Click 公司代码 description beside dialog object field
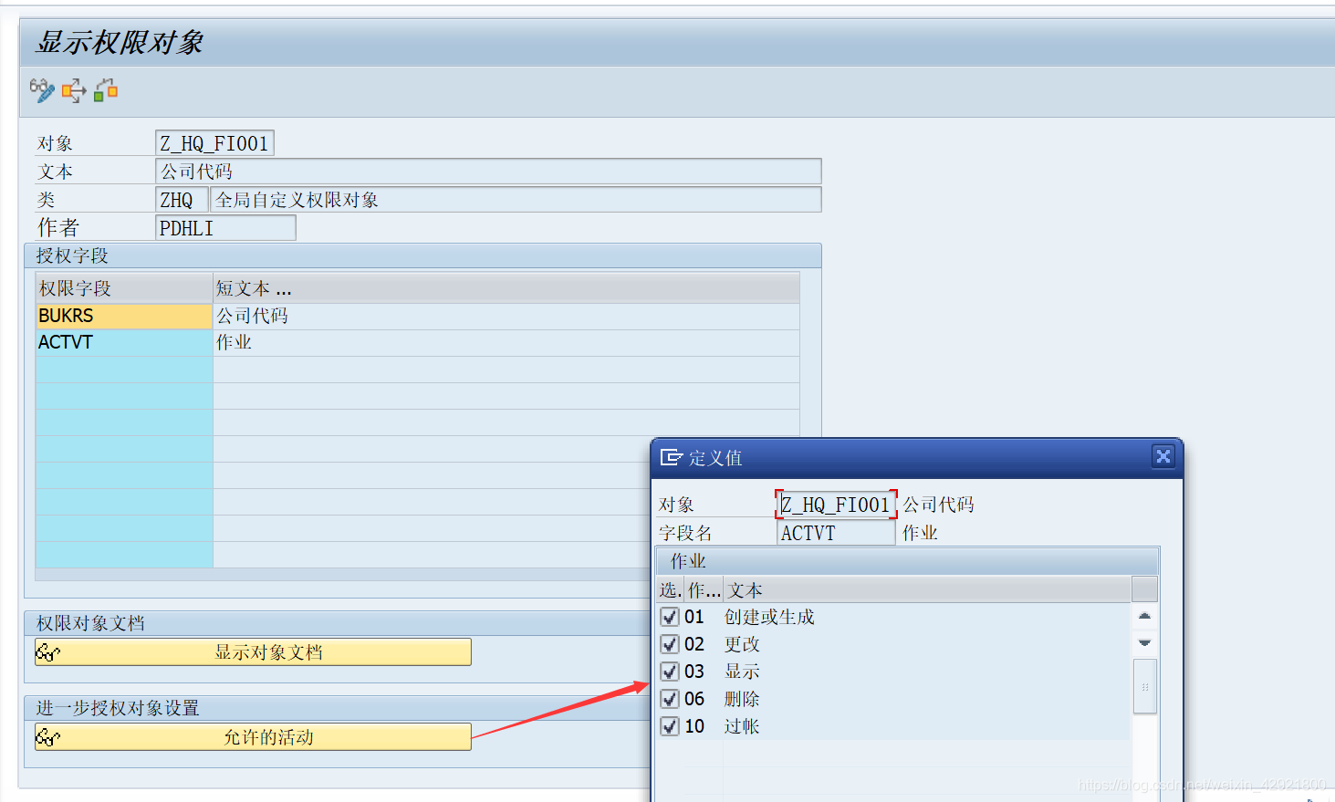This screenshot has height=802, width=1335. [938, 505]
